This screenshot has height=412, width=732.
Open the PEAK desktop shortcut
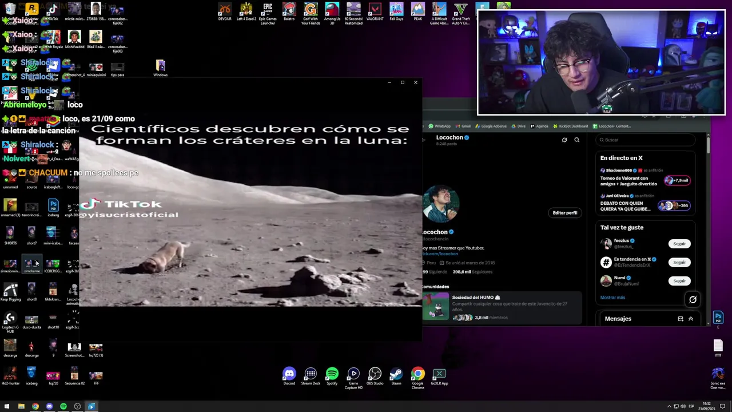click(x=418, y=12)
